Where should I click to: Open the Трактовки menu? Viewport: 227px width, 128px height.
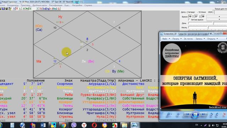click(26, 5)
